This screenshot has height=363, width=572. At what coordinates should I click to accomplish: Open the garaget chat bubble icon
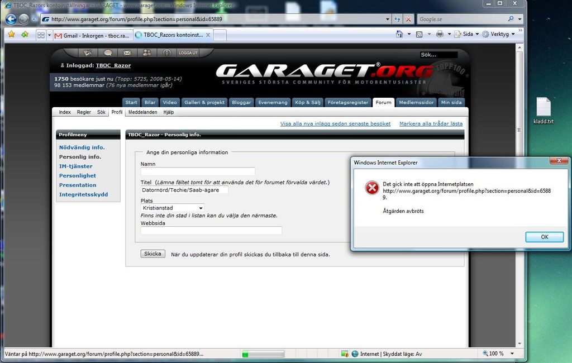(108, 53)
